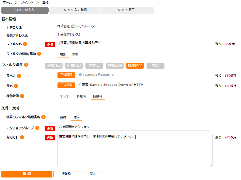This screenshot has width=241, height=180.
Task: Toggle the 本文 filter condition
Action: [x=155, y=66]
